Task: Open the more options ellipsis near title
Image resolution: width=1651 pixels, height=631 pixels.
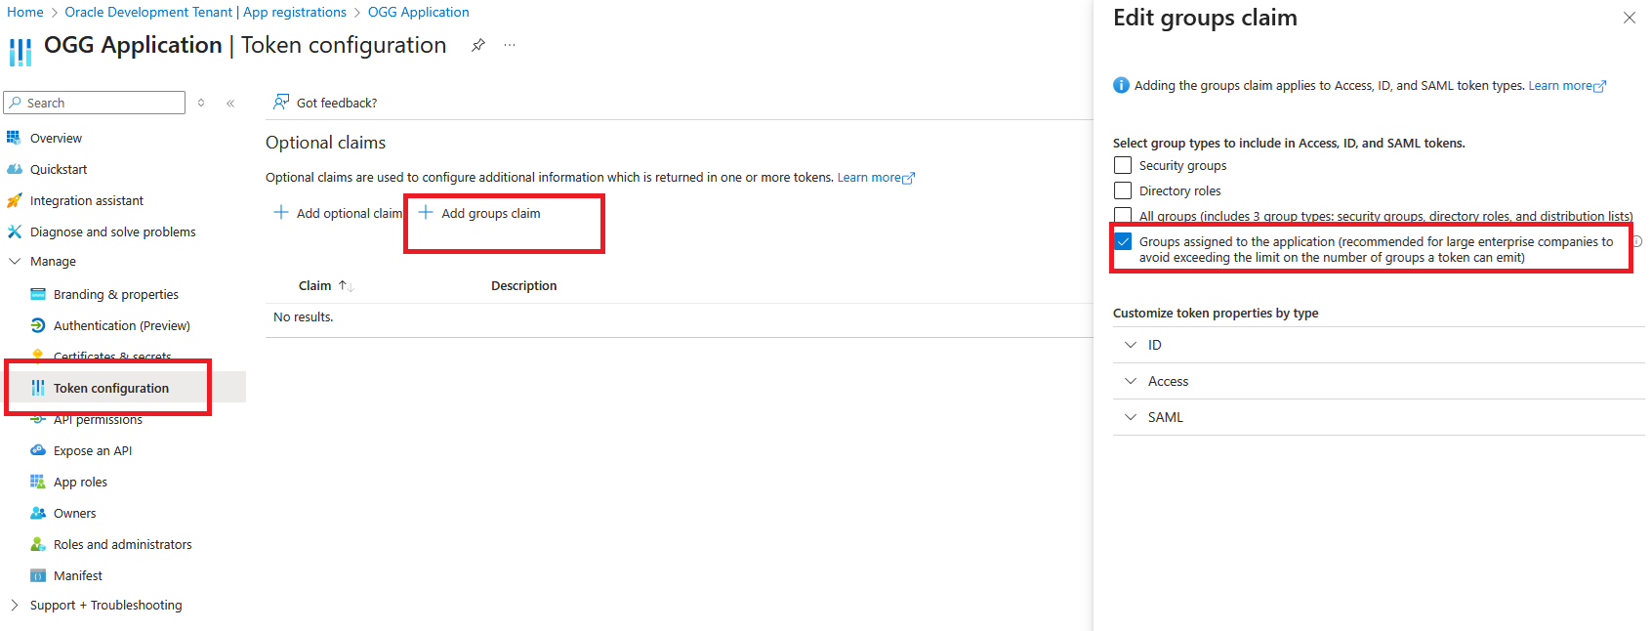Action: tap(510, 45)
